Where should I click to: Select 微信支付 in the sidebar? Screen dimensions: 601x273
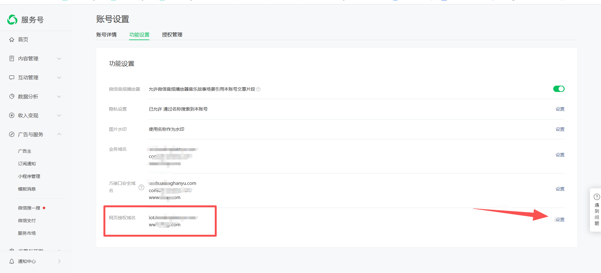coord(27,221)
